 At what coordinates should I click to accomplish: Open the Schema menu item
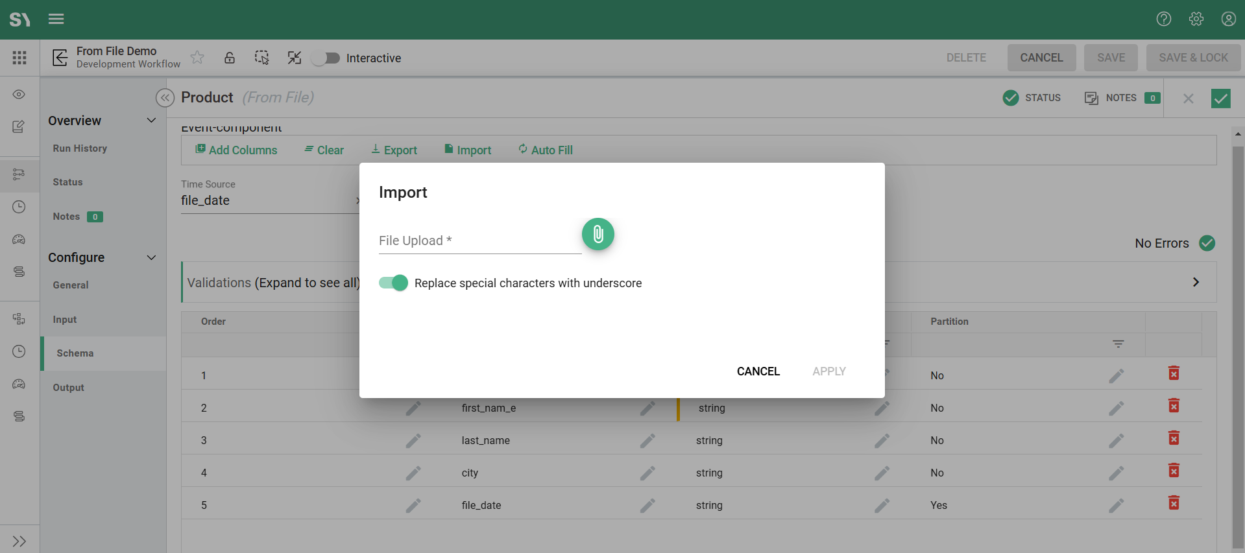tap(75, 353)
